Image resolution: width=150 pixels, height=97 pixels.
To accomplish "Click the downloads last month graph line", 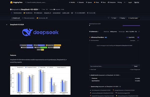I will [131, 25].
